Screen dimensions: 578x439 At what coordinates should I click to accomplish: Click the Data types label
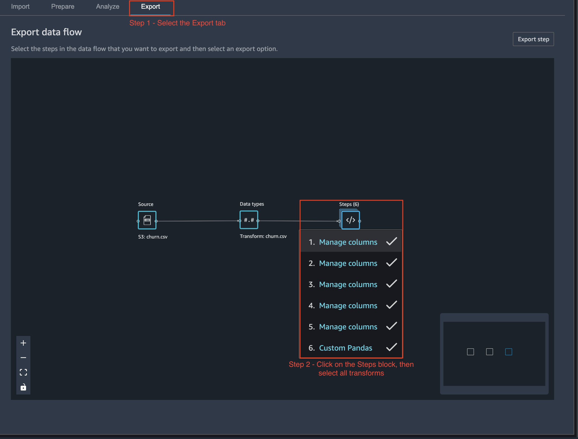252,204
